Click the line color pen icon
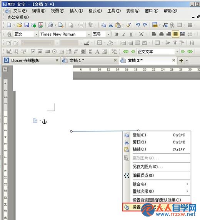Screen dimensions: 200x220 click(x=87, y=43)
